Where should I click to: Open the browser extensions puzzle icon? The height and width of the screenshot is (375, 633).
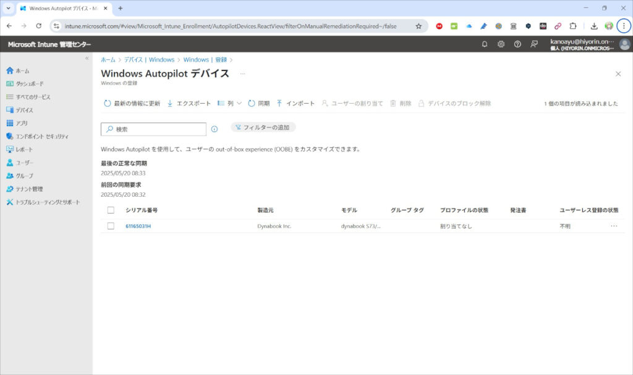[x=573, y=26]
